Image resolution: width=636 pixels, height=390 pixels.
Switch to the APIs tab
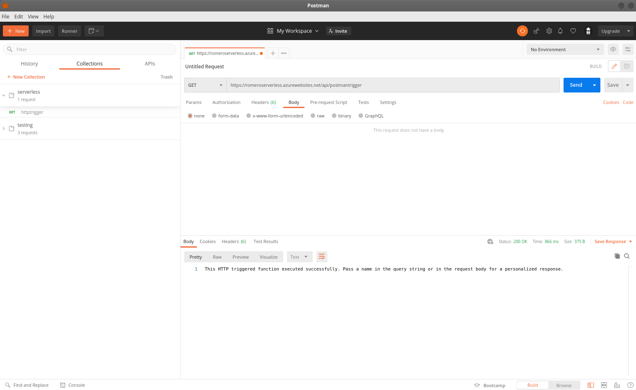point(150,64)
